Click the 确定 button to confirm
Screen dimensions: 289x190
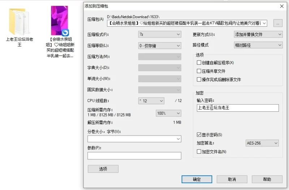[x=197, y=179]
